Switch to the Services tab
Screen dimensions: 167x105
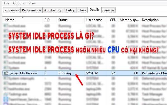tap(109, 10)
